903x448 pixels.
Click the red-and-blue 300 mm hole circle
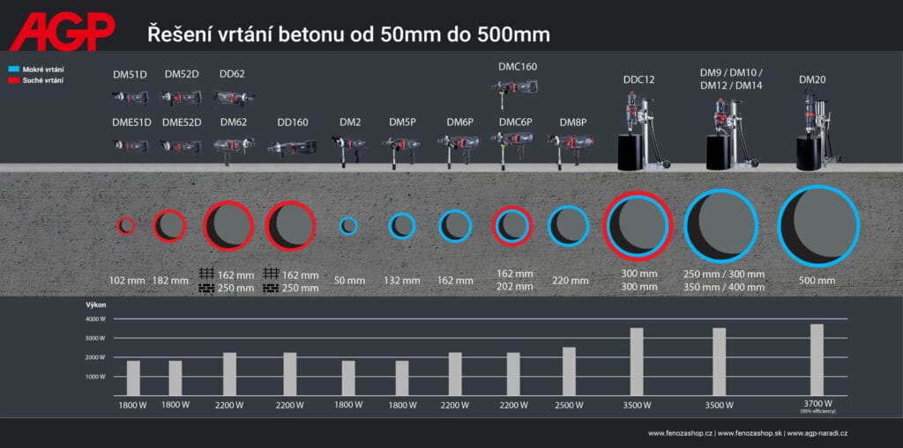(x=638, y=226)
